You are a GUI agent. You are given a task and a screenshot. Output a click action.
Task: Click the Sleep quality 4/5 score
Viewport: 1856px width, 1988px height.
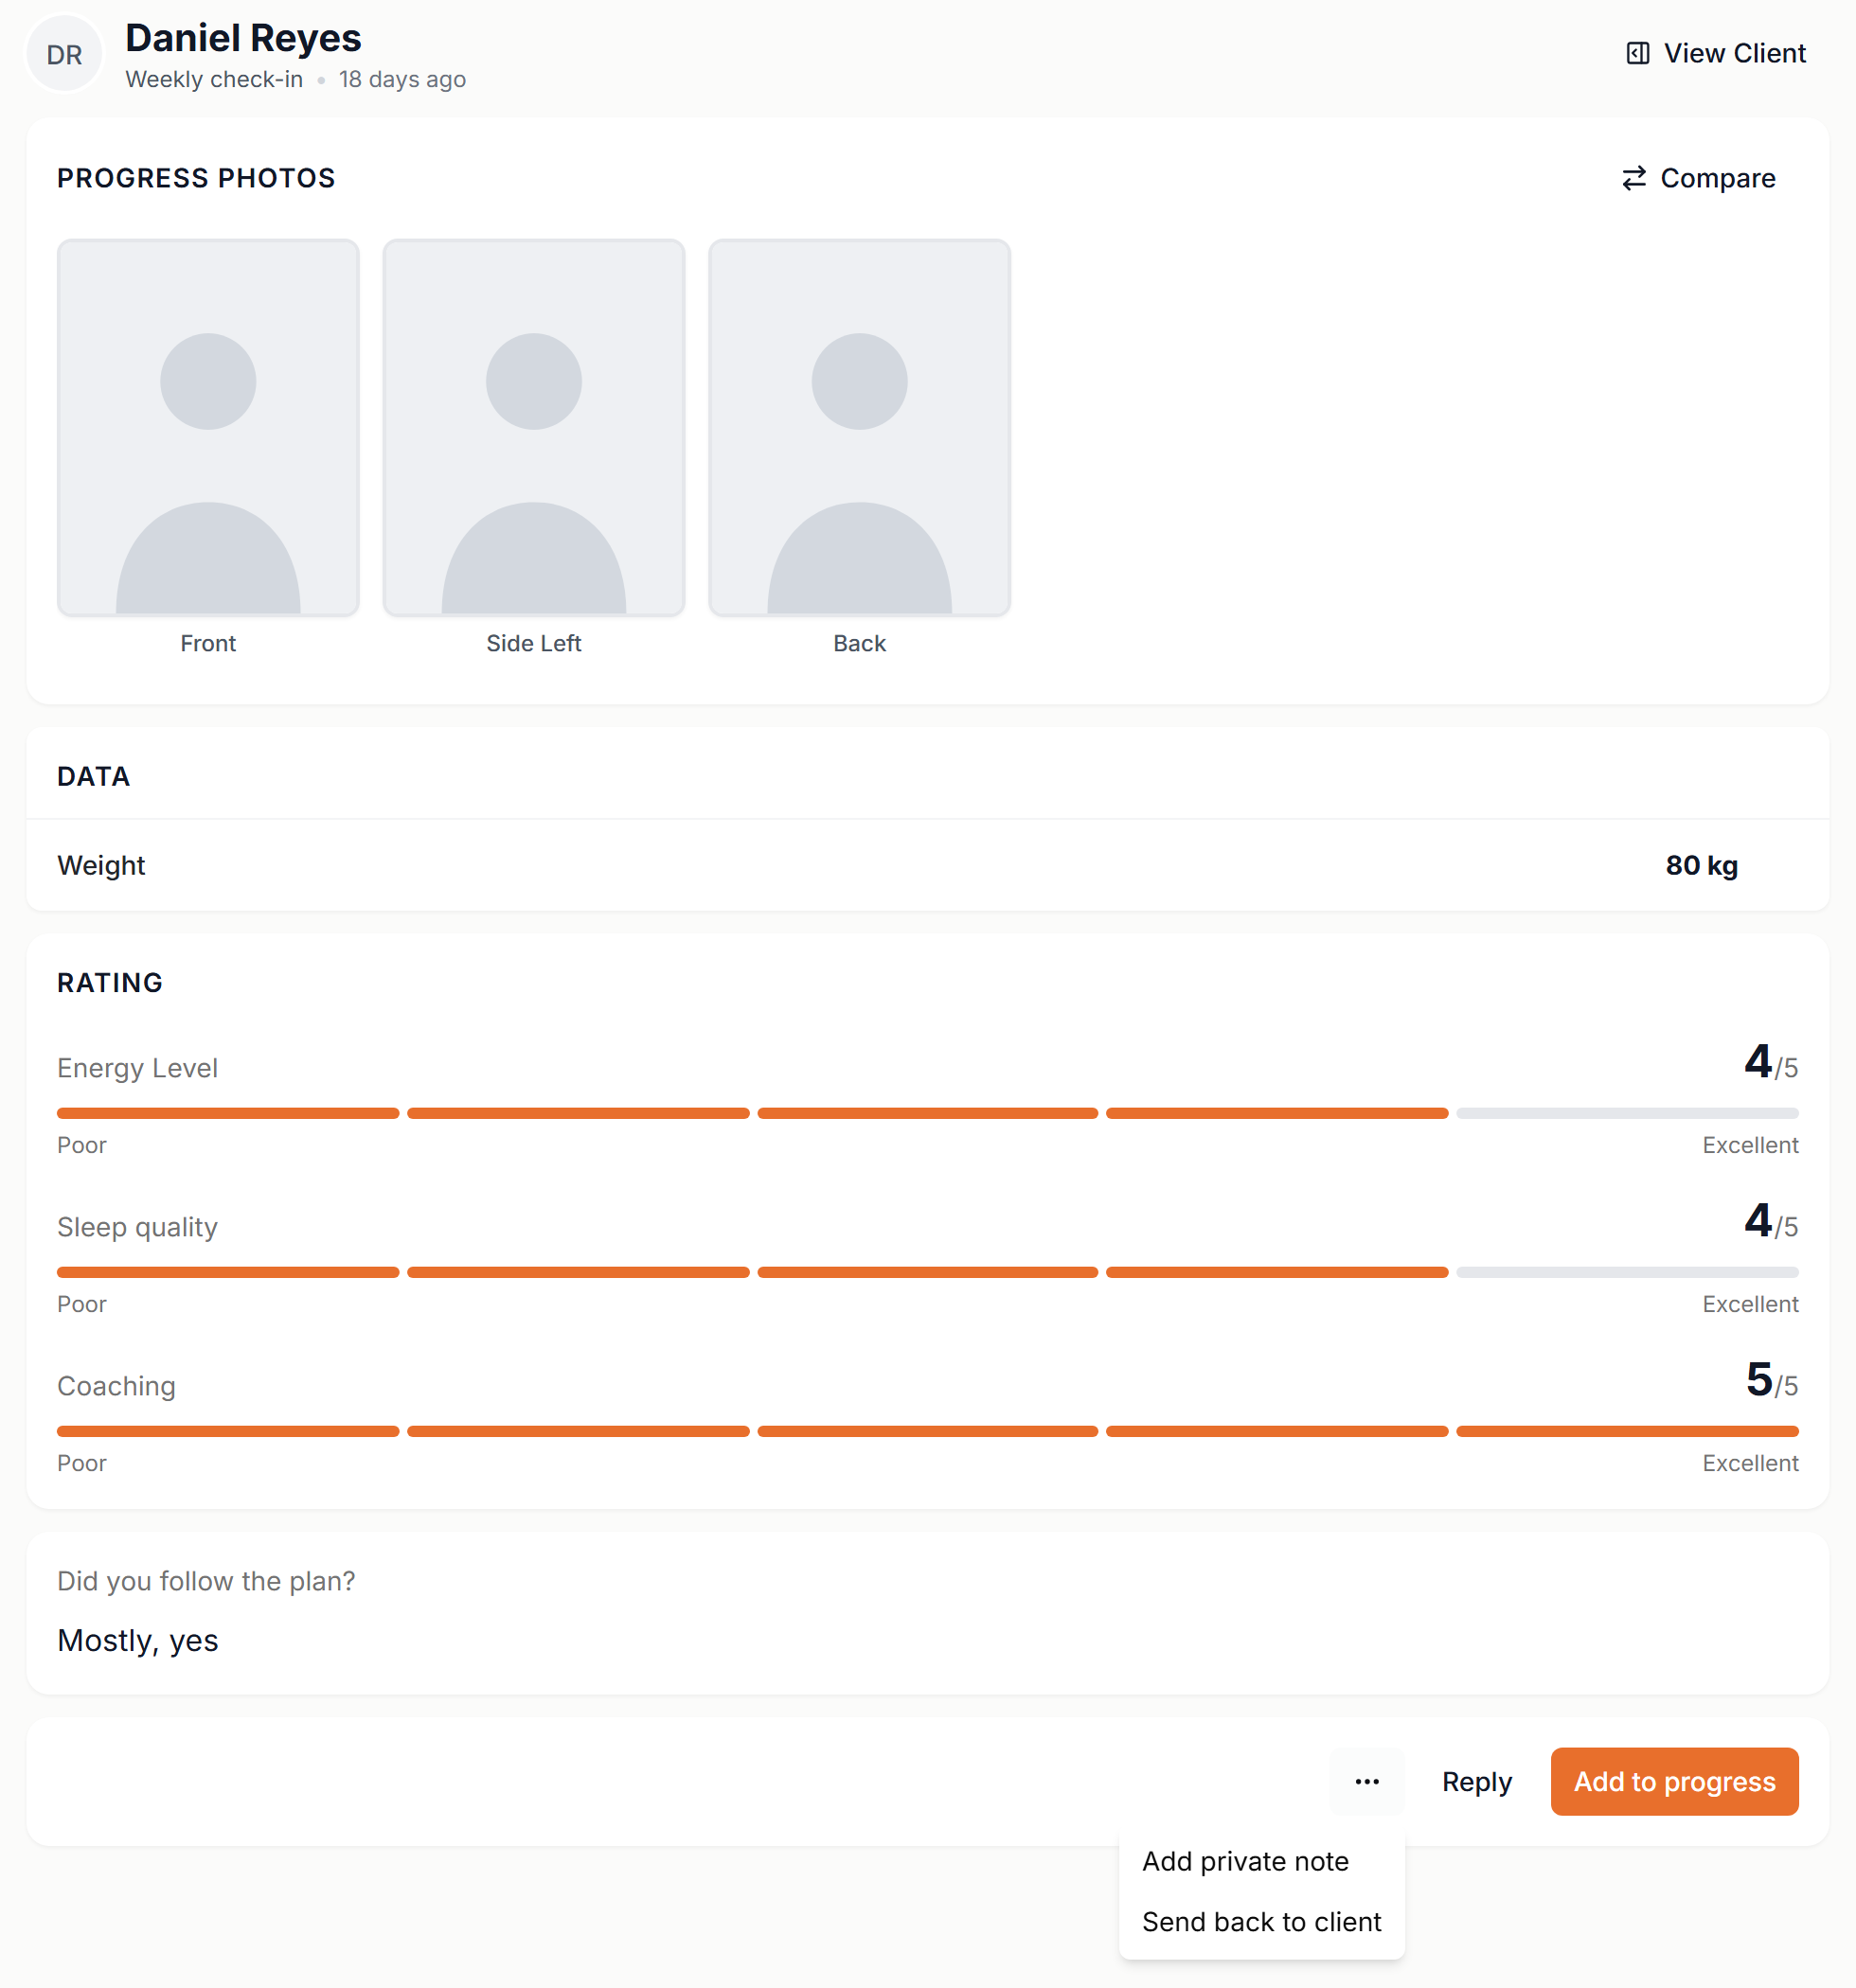(1771, 1221)
